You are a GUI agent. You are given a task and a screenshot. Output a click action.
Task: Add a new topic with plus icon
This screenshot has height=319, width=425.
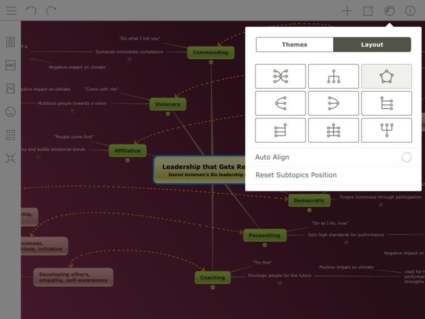pyautogui.click(x=347, y=11)
